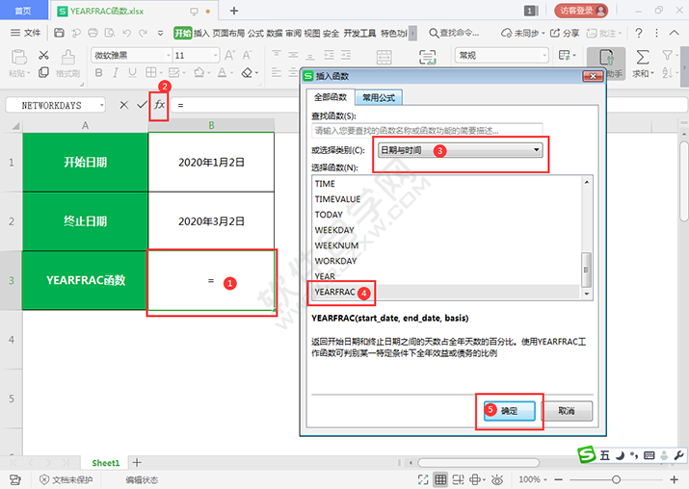Click the reading eye-protection mode icon in status bar
The image size is (689, 489).
(497, 479)
